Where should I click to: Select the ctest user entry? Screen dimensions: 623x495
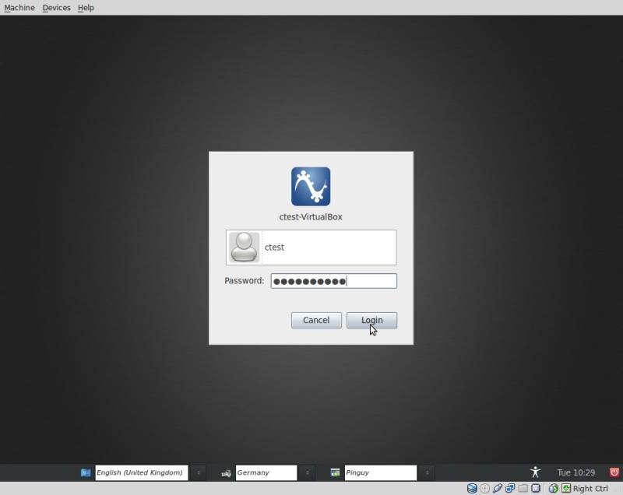tap(311, 247)
